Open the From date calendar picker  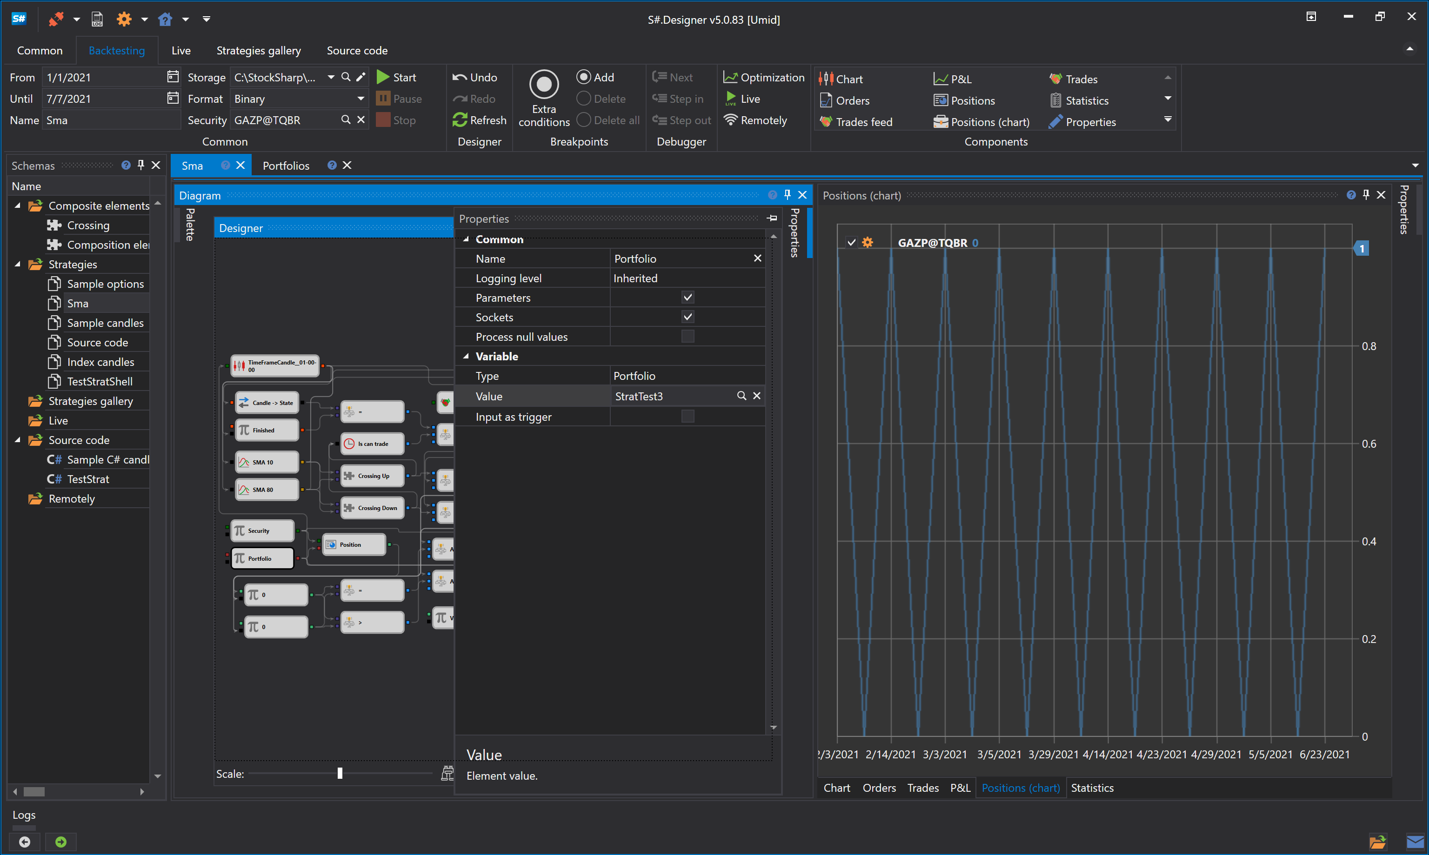pyautogui.click(x=173, y=77)
